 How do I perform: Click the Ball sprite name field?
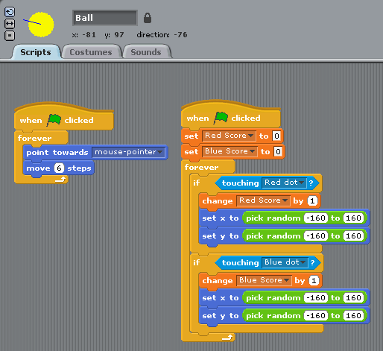click(105, 18)
